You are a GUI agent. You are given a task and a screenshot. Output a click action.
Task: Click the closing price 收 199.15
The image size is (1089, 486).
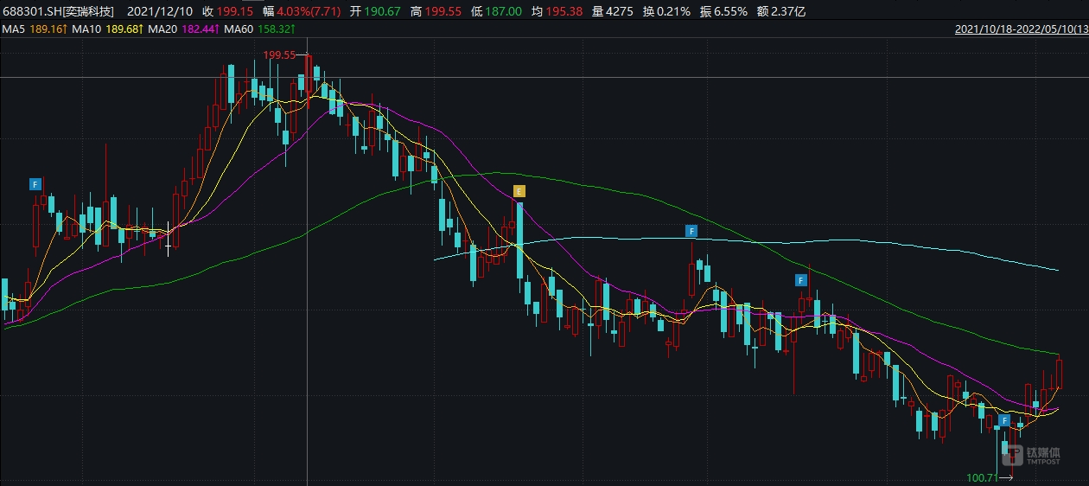click(227, 12)
